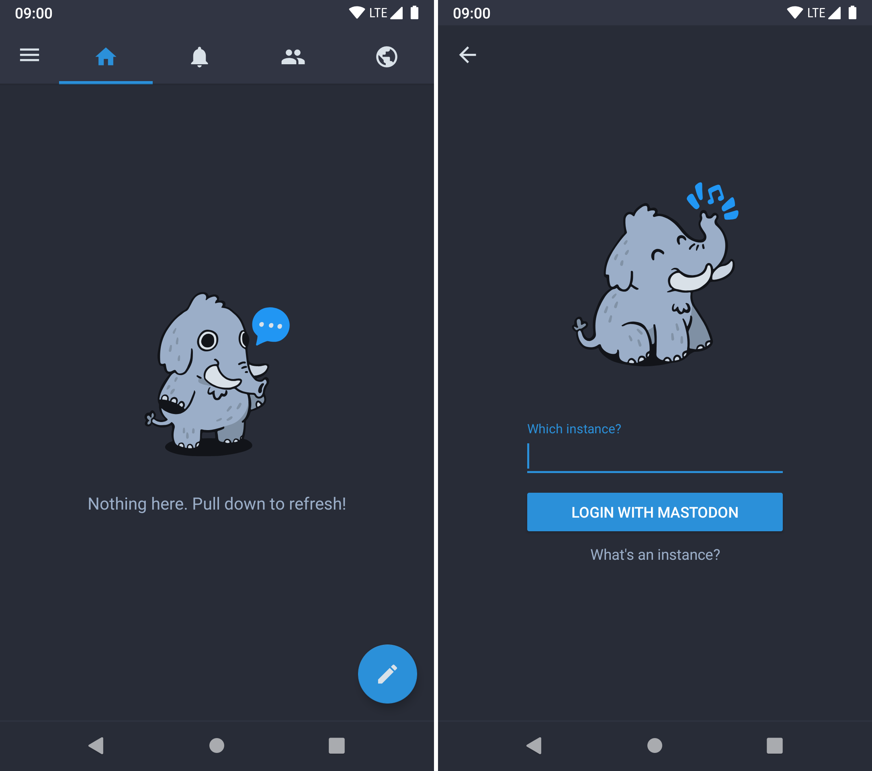Switch to the Notifications bell tab
The width and height of the screenshot is (872, 771).
[199, 57]
